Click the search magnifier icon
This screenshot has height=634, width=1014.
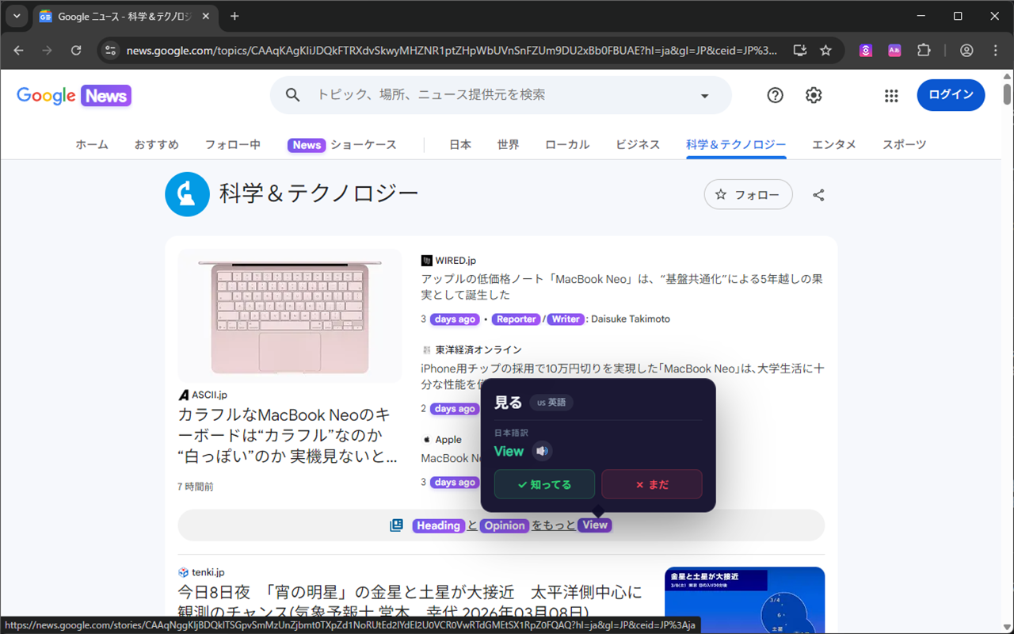(292, 94)
